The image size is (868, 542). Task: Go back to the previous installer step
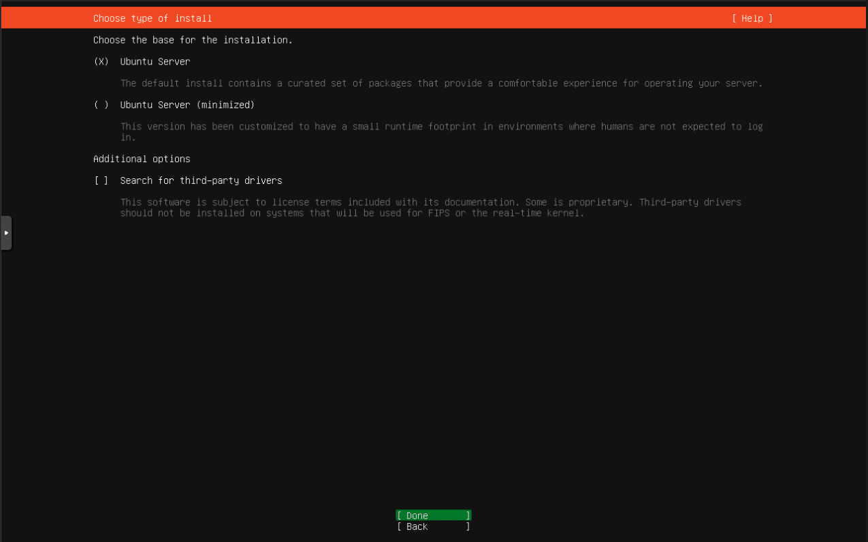(x=432, y=526)
